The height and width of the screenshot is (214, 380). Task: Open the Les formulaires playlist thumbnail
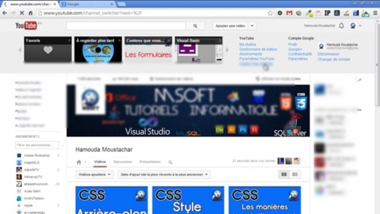[148, 49]
